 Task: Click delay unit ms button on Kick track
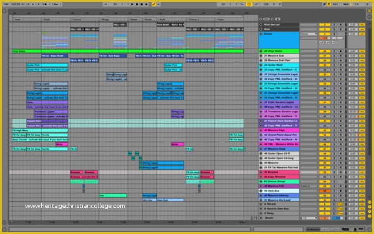point(362,29)
